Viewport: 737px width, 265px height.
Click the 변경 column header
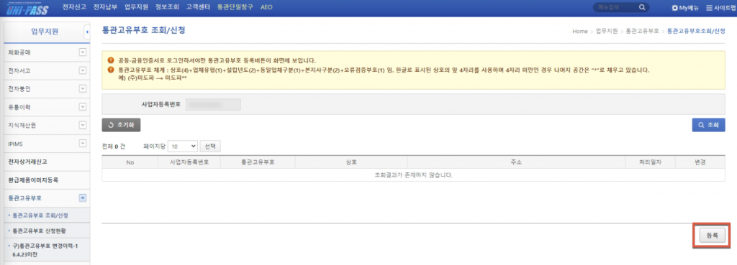[x=700, y=162]
